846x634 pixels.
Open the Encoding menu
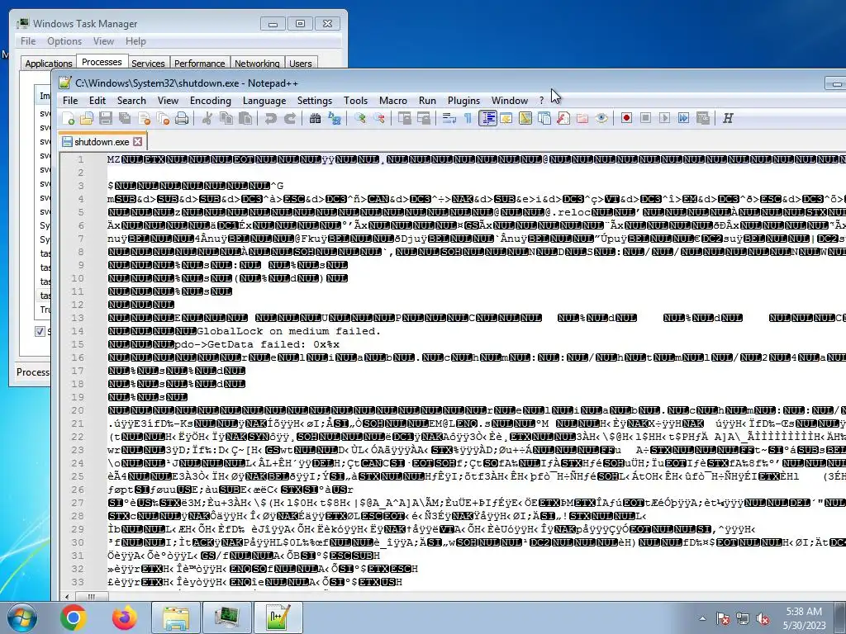point(211,100)
